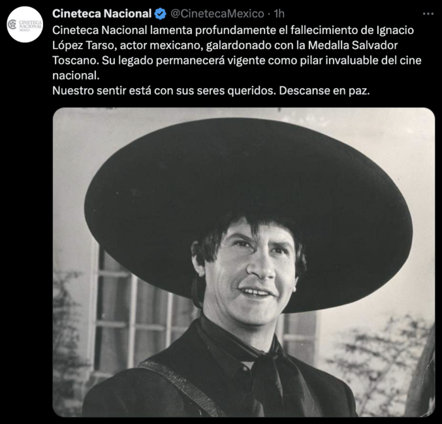Screen dimensions: 442x424
Task: Click the film reel logo inside the avatar
Action: click(x=12, y=25)
